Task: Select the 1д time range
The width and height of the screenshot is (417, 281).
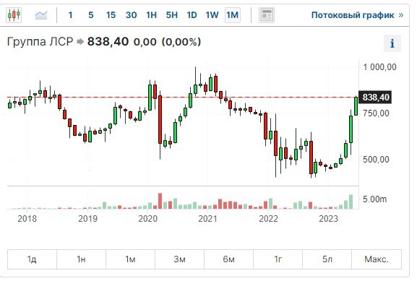Action: pos(32,259)
